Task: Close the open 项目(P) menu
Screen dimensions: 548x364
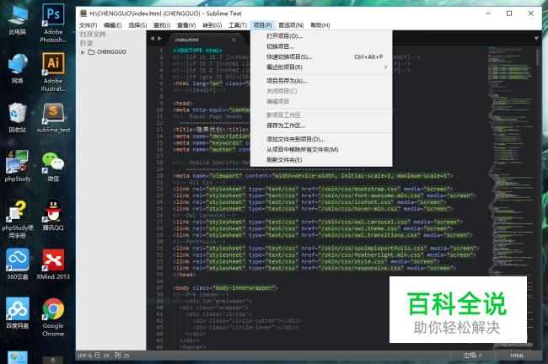Action: (x=262, y=25)
